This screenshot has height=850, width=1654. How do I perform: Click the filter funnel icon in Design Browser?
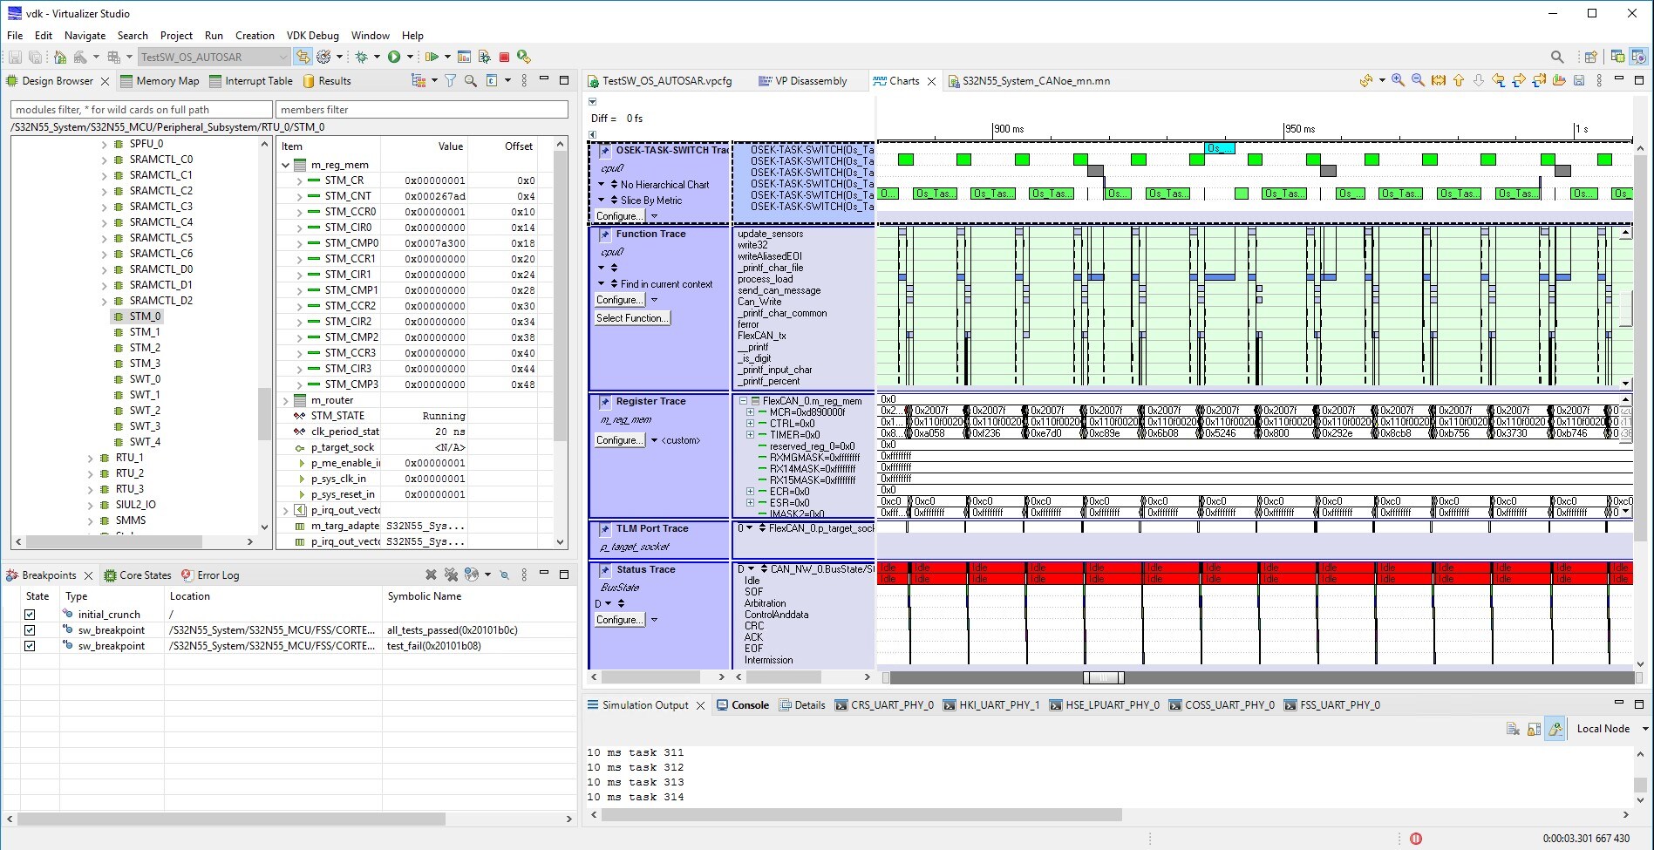tap(450, 81)
